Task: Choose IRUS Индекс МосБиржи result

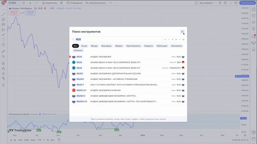Action: tap(128, 57)
